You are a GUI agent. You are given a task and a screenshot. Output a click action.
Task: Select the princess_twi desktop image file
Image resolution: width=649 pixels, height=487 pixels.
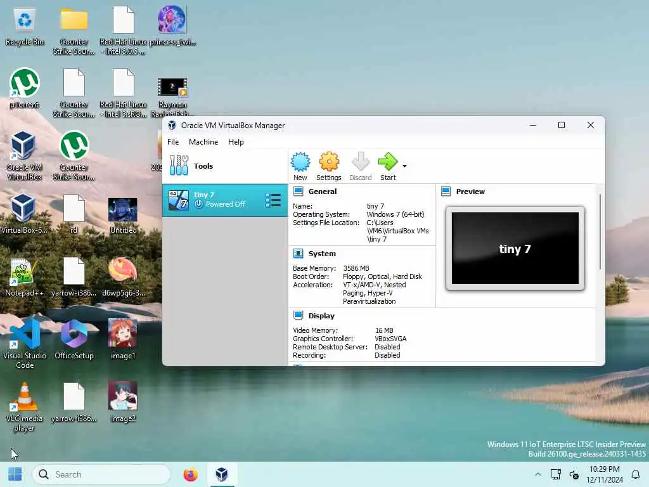(172, 25)
